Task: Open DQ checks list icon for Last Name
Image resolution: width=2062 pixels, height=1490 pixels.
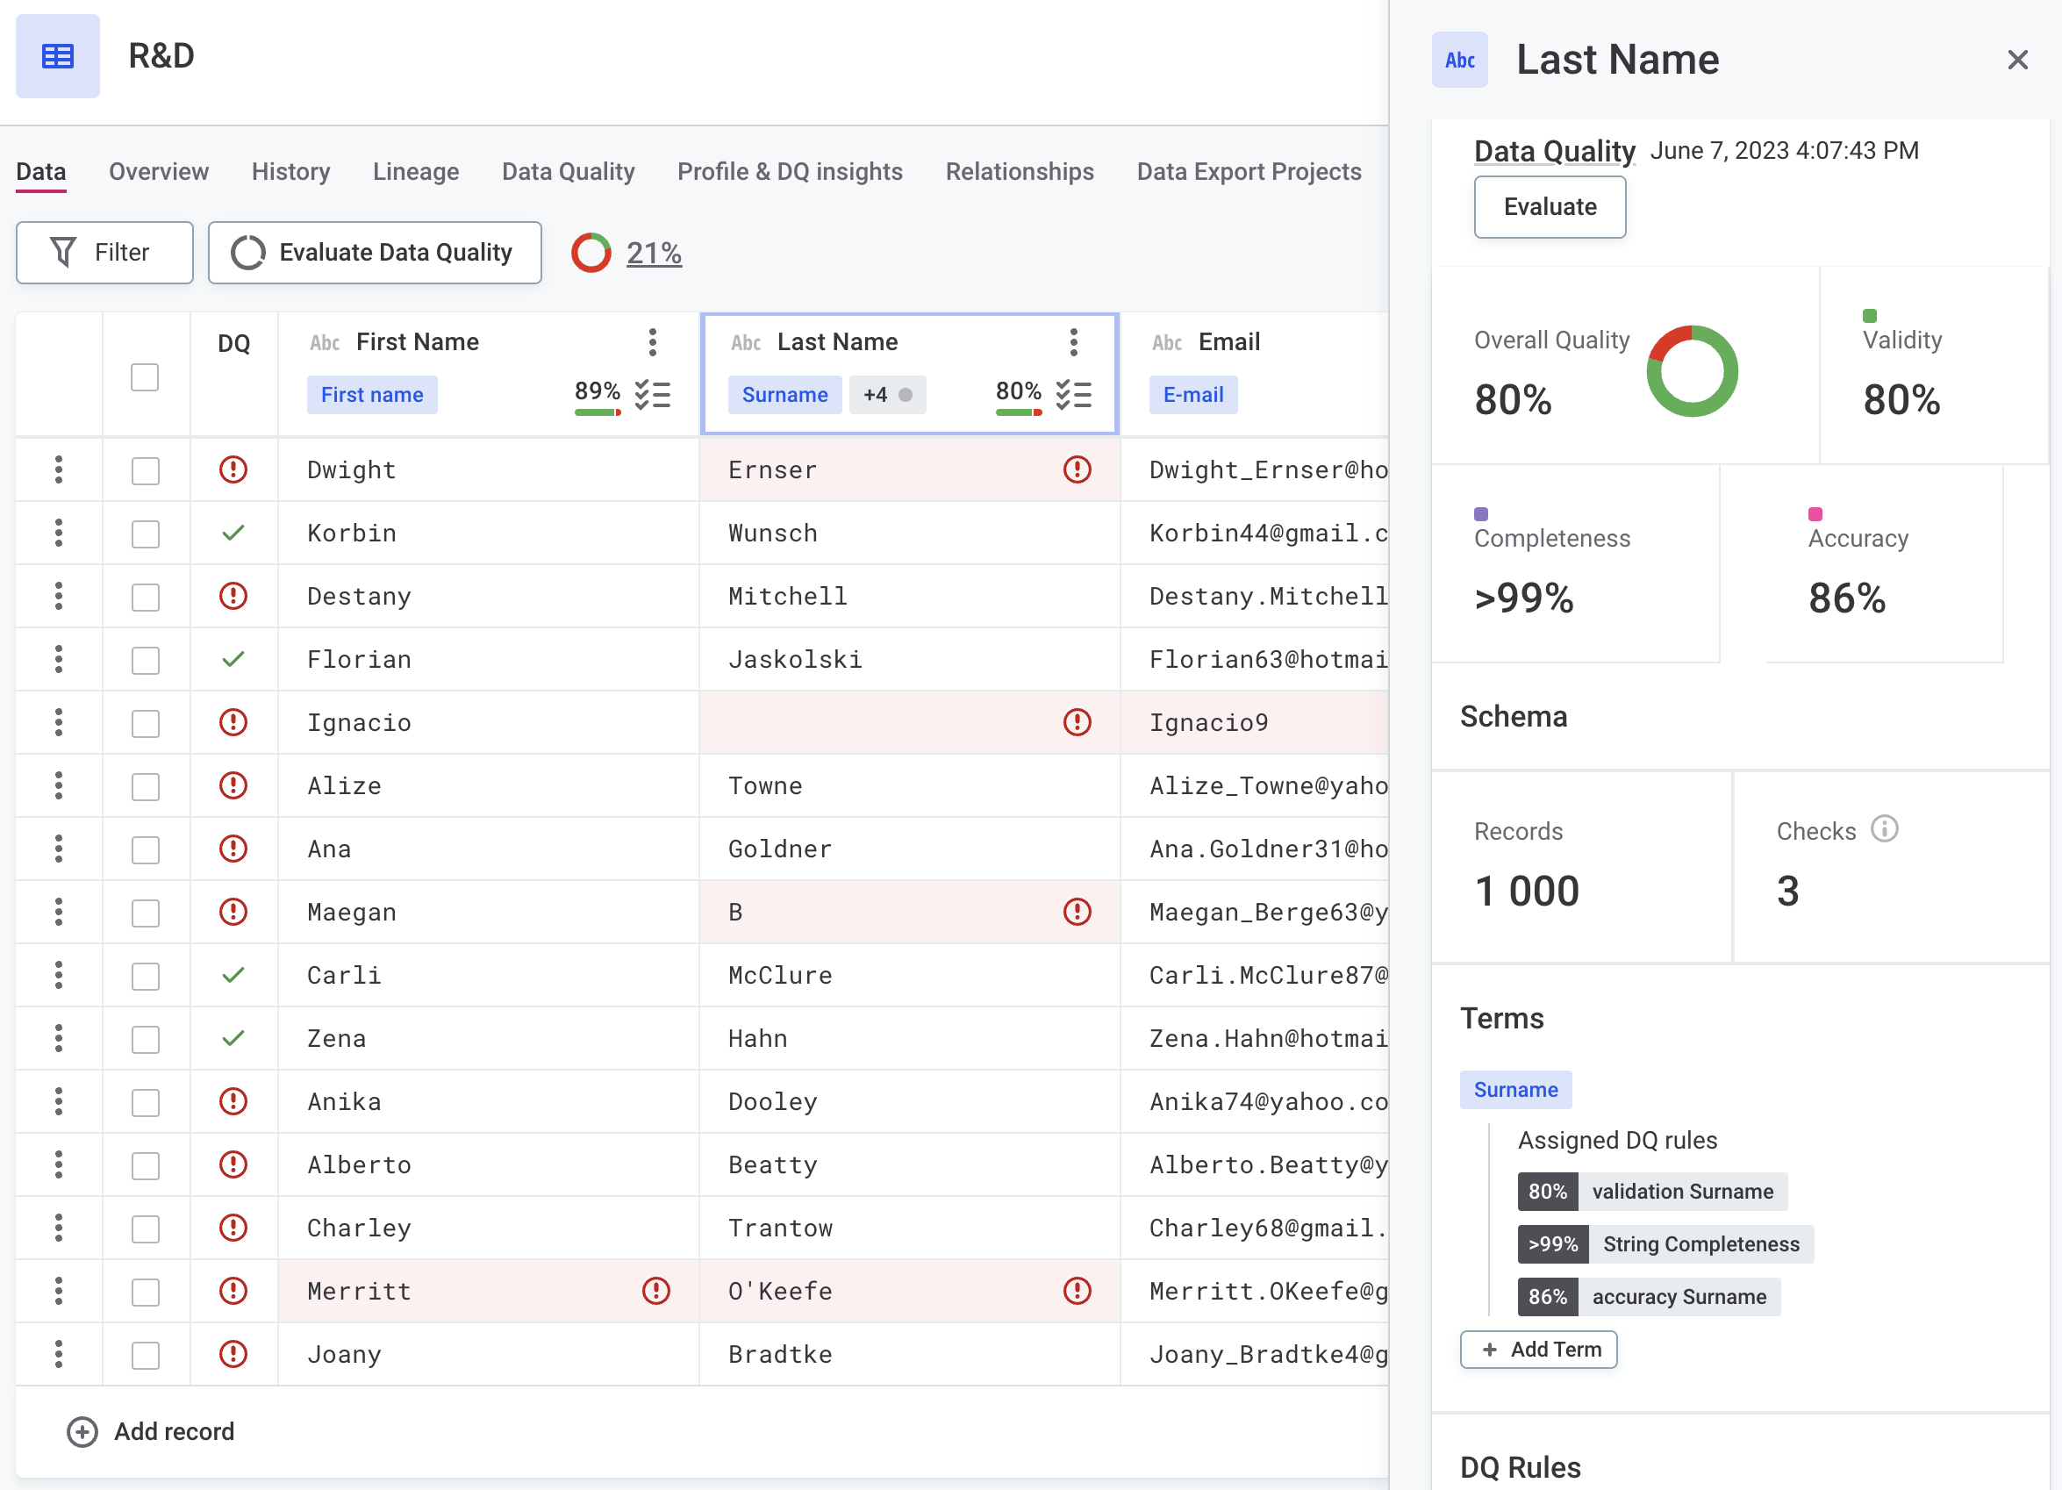Action: point(1073,395)
